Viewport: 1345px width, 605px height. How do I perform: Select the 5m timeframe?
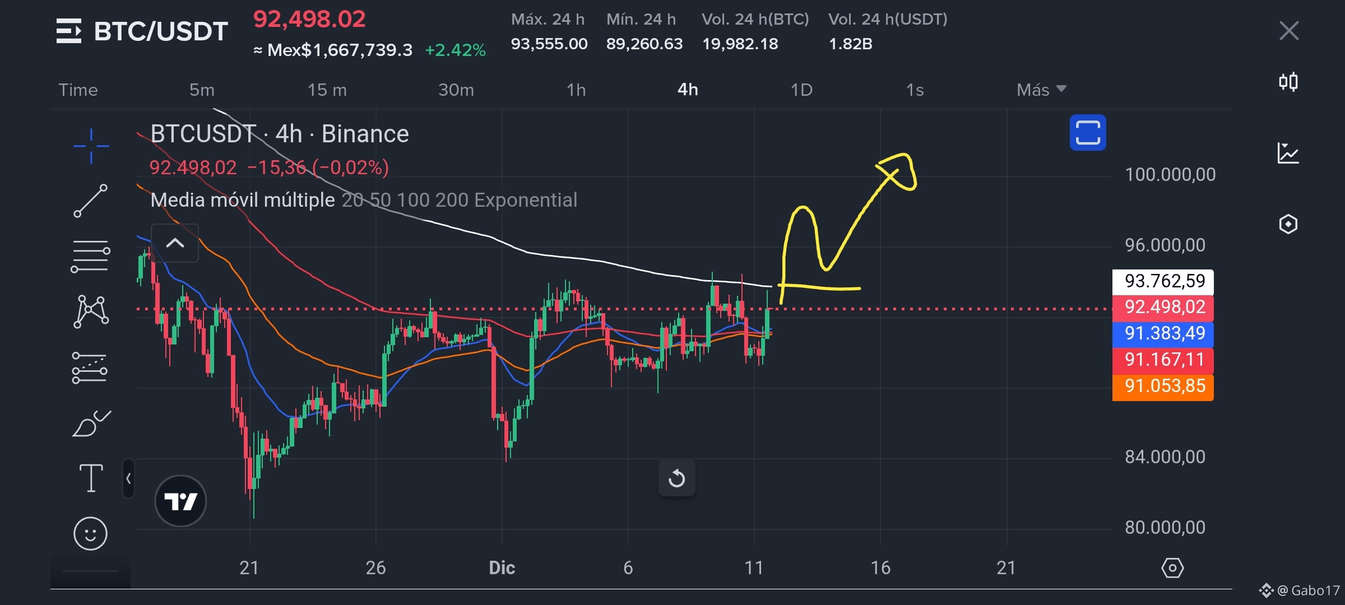click(x=202, y=90)
